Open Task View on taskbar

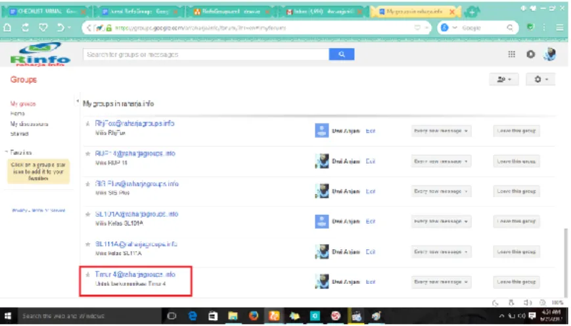[x=171, y=315]
